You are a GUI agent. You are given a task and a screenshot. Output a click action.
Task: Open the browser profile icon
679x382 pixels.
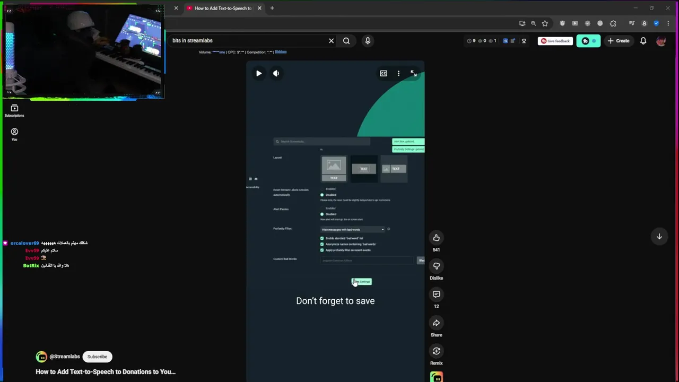(644, 23)
